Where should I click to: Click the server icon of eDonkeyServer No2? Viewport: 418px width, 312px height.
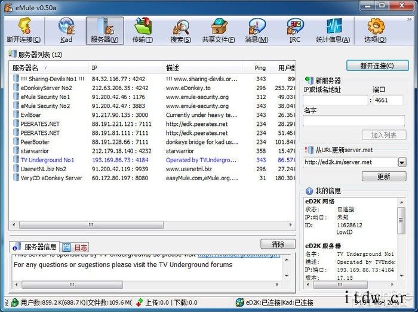click(x=16, y=88)
